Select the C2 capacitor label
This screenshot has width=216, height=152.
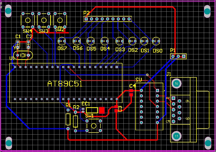click(x=29, y=36)
